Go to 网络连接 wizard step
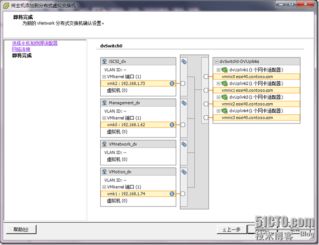This screenshot has width=319, height=245. [21, 49]
